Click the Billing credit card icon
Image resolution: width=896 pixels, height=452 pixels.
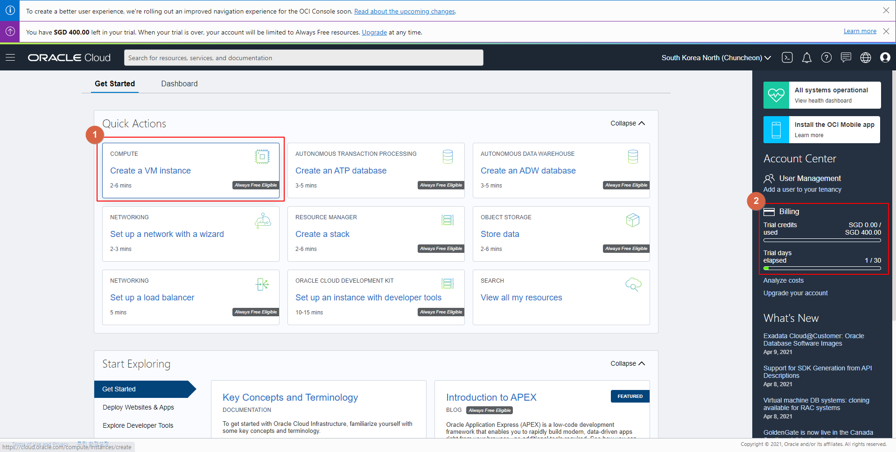[769, 212]
